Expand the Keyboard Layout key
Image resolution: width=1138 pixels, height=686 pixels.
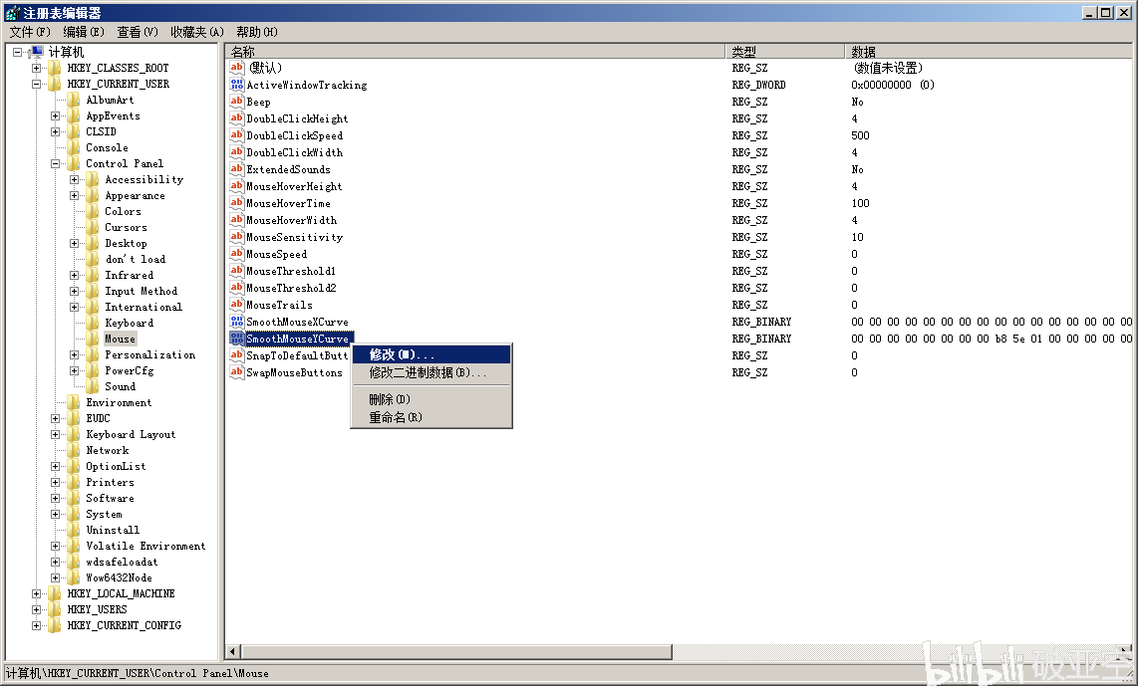click(55, 434)
